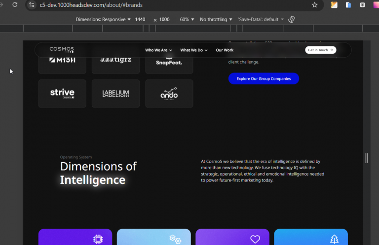The image size is (379, 245).
Task: Go to Our Work page
Action: [x=225, y=50]
